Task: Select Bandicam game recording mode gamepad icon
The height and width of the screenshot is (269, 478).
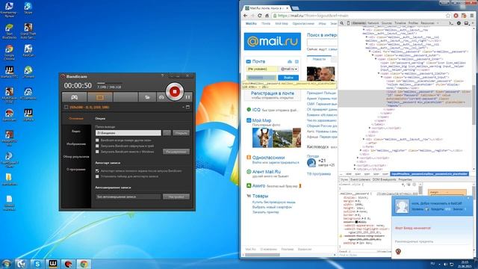Action: coord(75,97)
